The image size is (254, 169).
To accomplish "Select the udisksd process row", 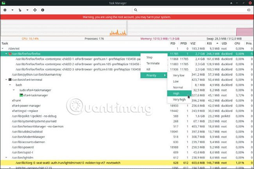I will point(127,132).
